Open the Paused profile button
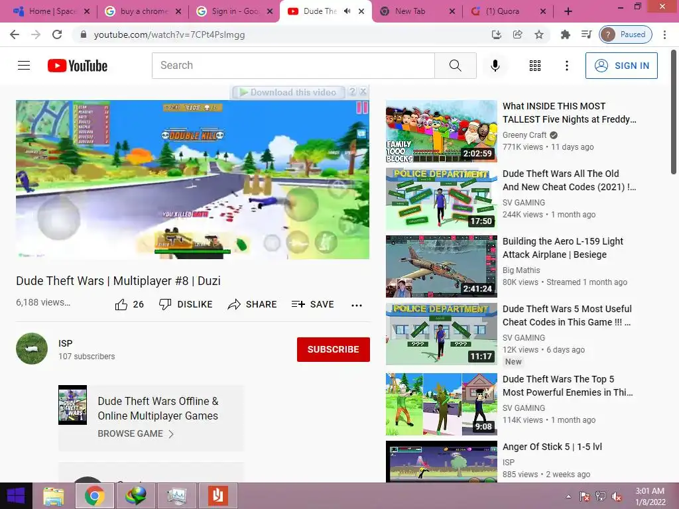This screenshot has width=679, height=509. point(626,34)
